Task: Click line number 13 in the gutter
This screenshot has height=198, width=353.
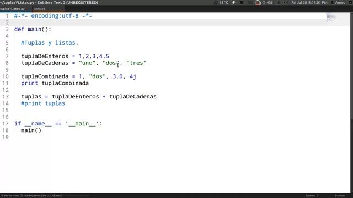Action: click(x=6, y=97)
